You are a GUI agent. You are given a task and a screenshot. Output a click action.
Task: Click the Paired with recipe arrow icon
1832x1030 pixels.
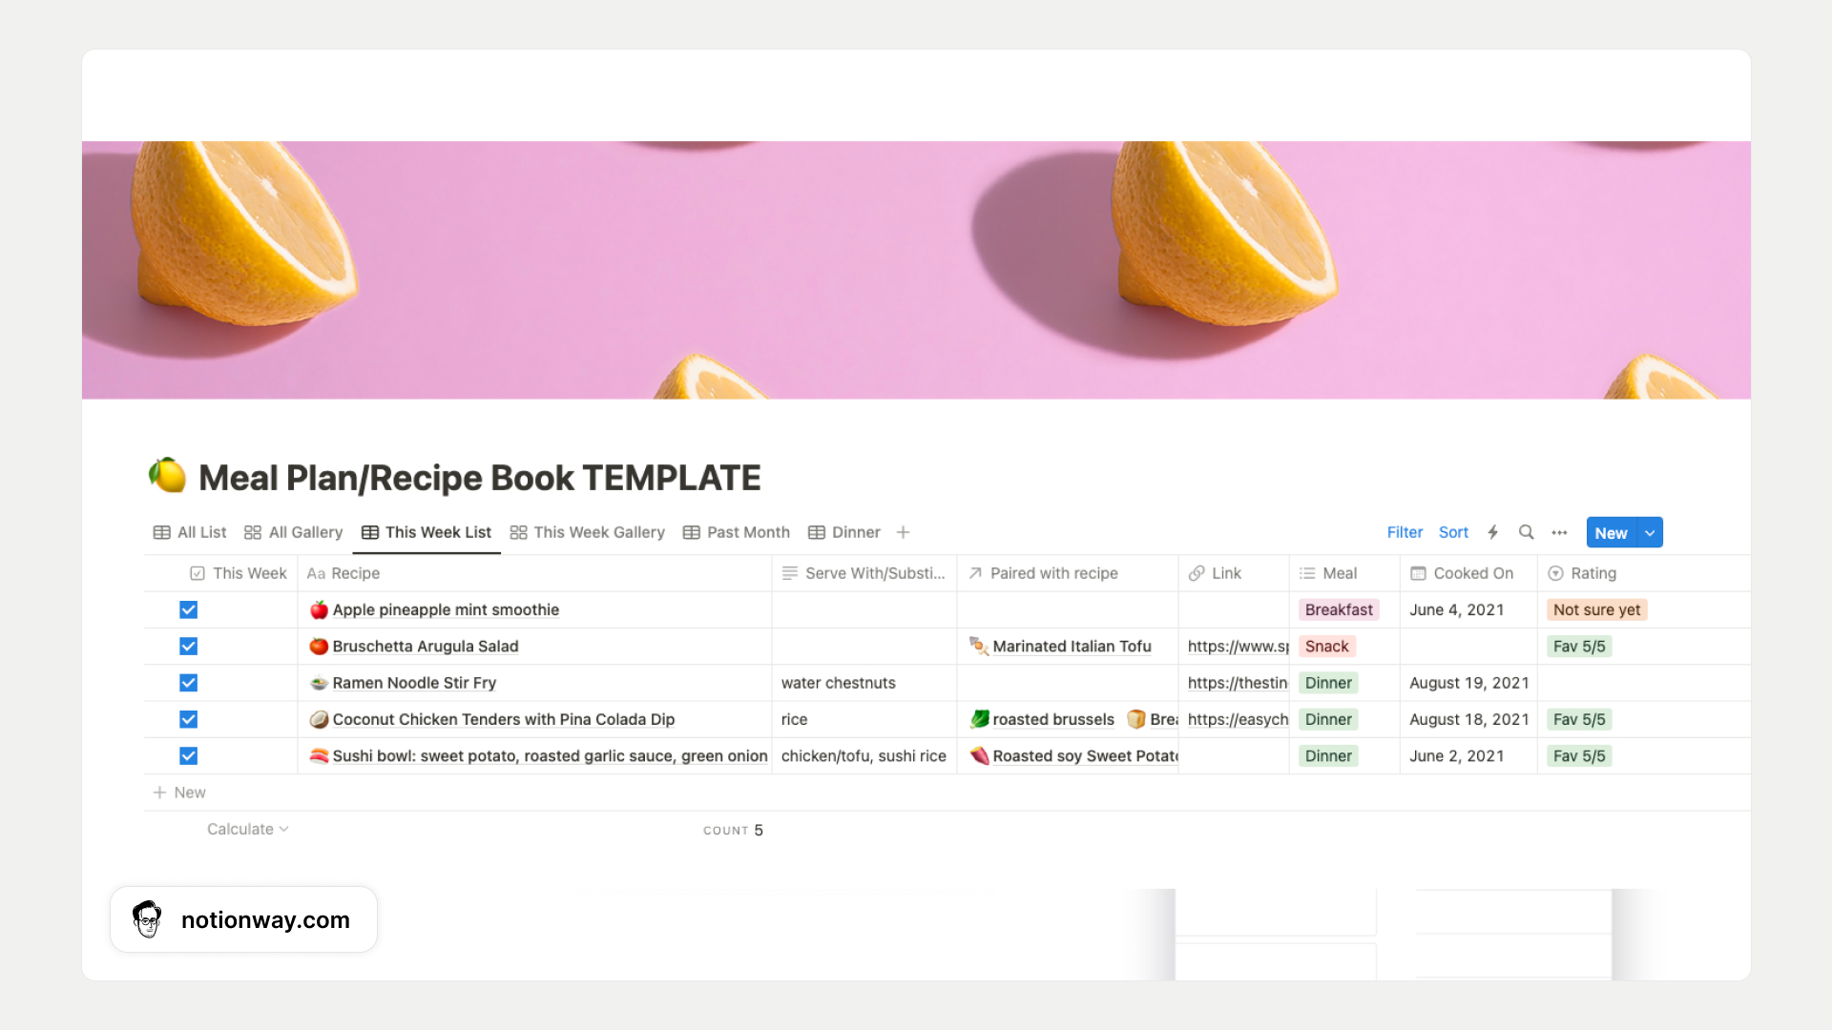(x=975, y=573)
